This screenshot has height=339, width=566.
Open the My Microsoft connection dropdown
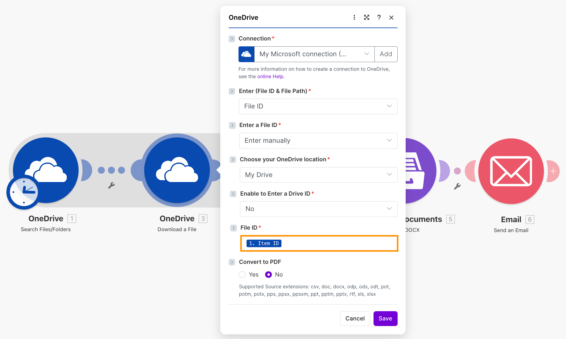(x=314, y=54)
